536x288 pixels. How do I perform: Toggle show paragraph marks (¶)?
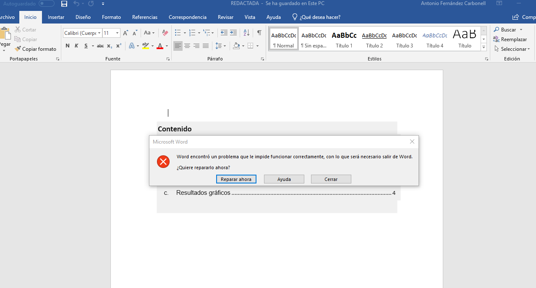[259, 33]
